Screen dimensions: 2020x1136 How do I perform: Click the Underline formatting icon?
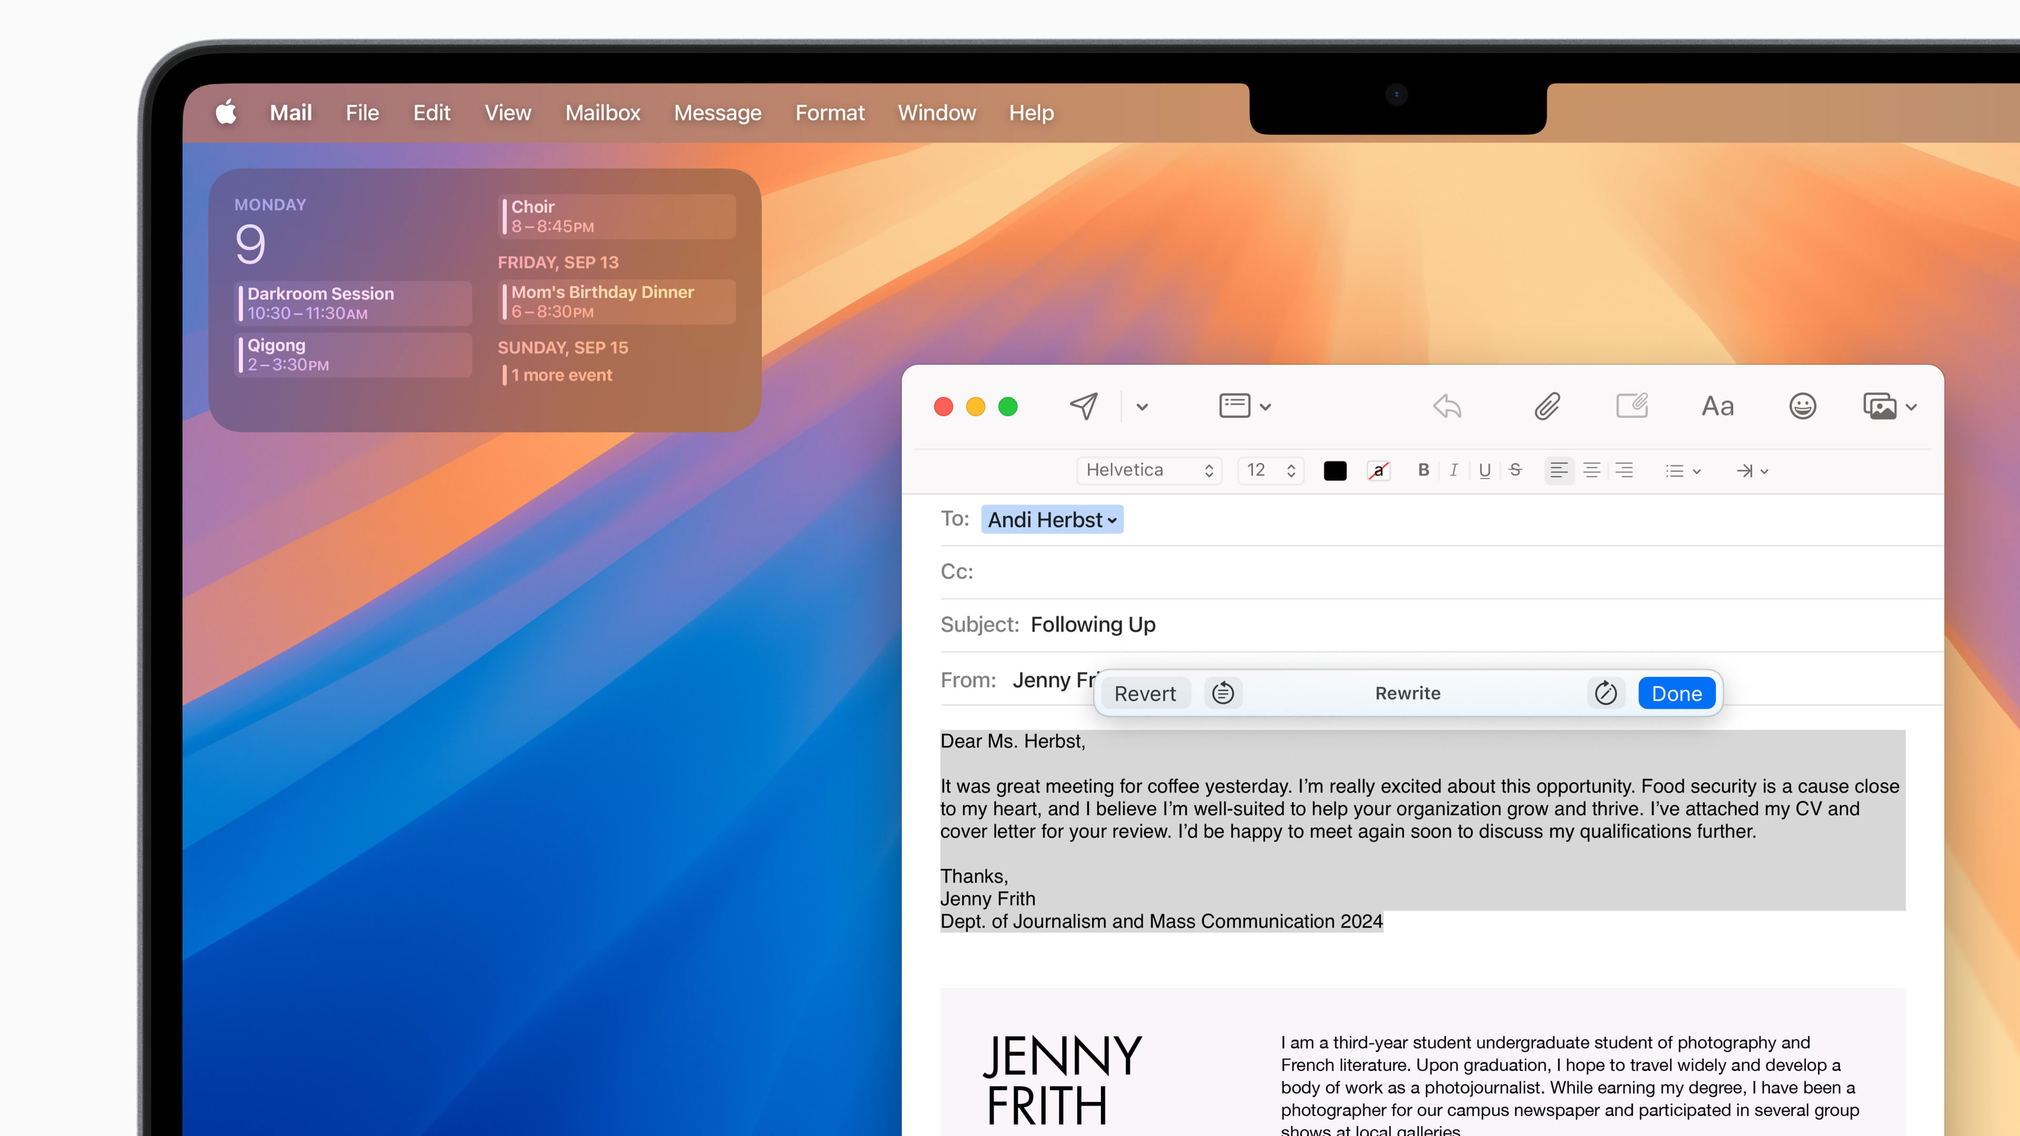click(x=1482, y=470)
